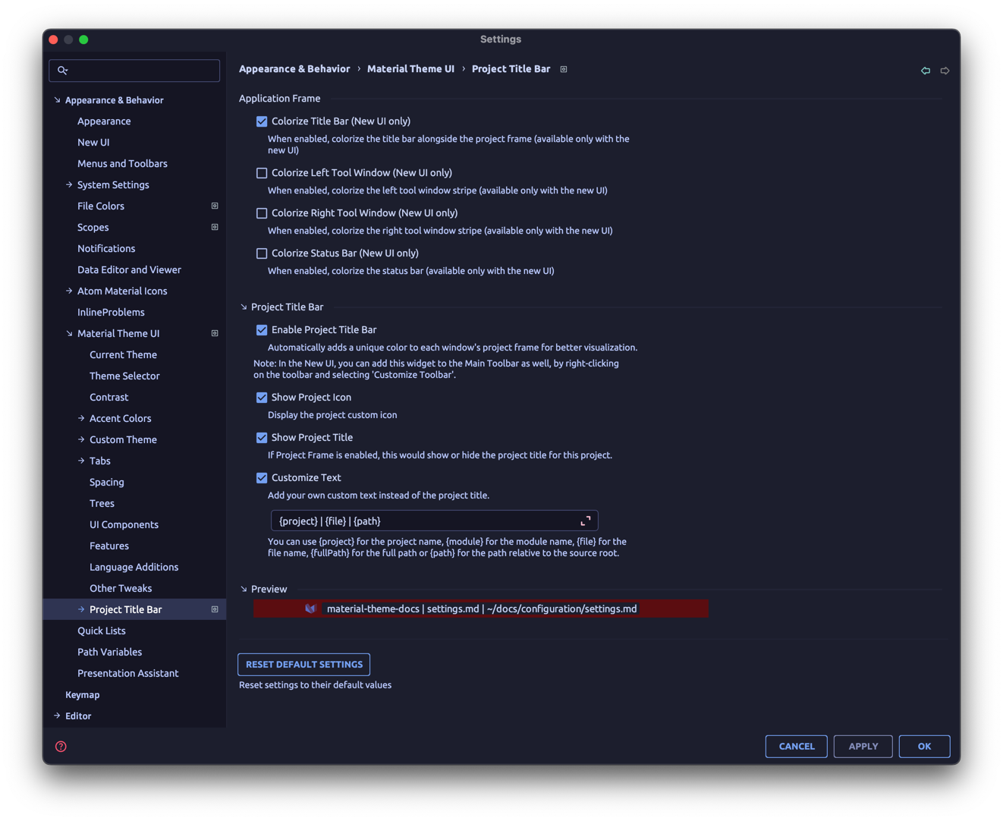Click the icon beside Project Title Bar breadcrumb
1003x821 pixels.
563,68
